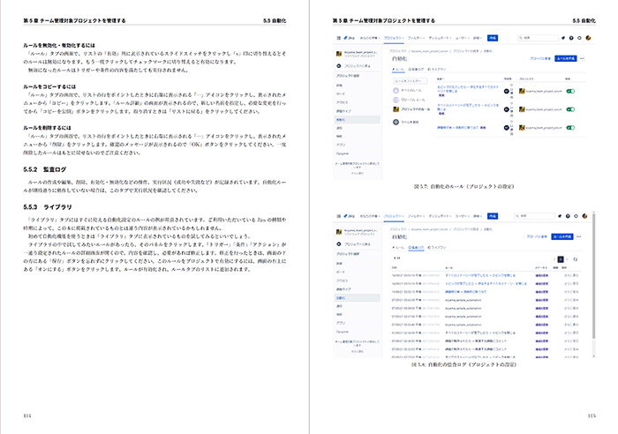Click 作成 button in figure 5.7 screenshot

(493, 38)
